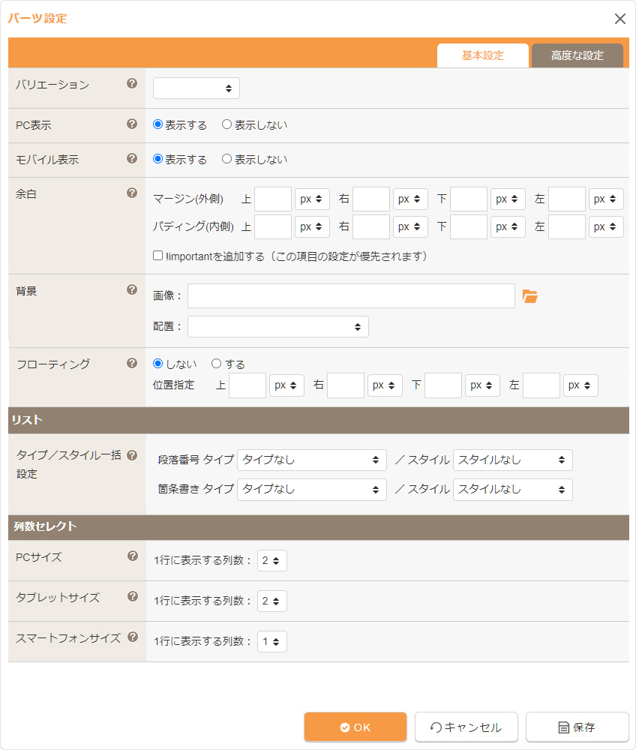Click help icon beside モバイル表示
636x750 pixels.
point(132,158)
